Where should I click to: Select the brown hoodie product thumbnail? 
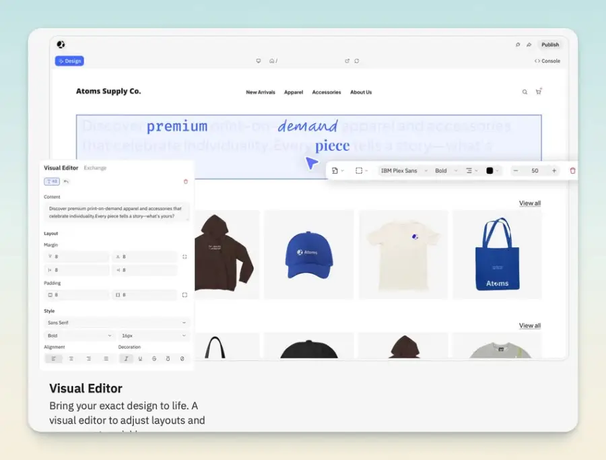click(x=226, y=255)
